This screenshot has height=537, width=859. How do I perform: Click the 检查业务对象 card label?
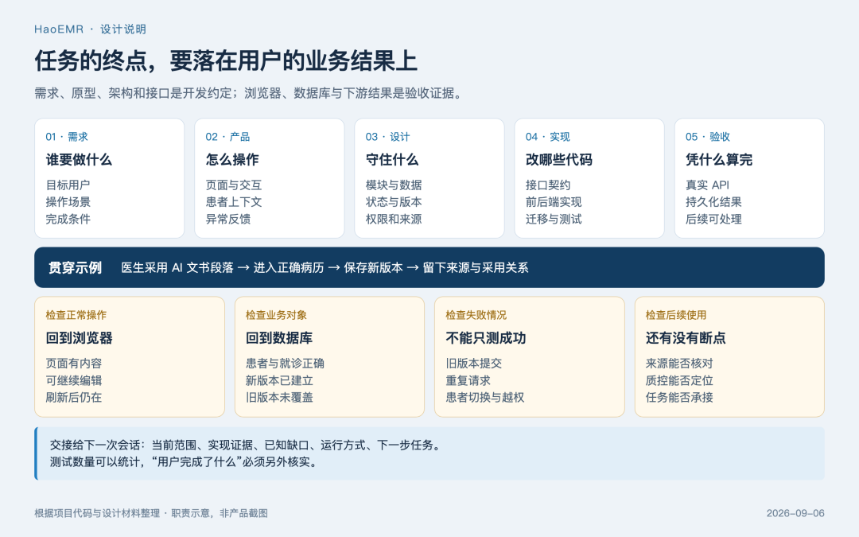276,315
